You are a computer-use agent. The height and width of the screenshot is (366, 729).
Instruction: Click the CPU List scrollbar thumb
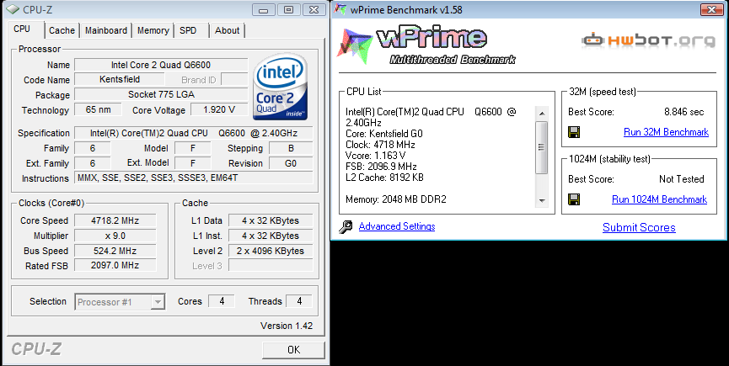point(541,147)
